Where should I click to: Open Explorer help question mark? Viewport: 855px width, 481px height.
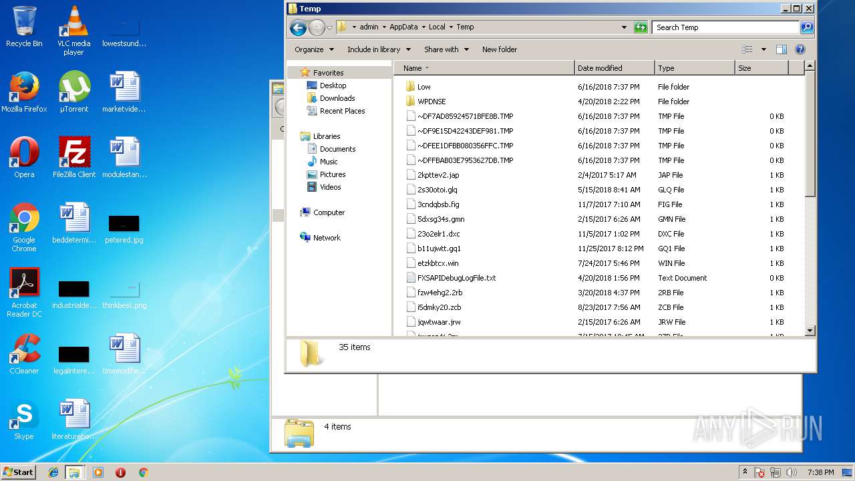click(x=800, y=49)
